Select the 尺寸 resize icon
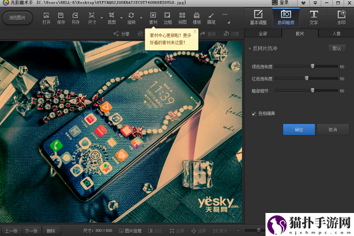This screenshot has width=354, height=236. 91,18
